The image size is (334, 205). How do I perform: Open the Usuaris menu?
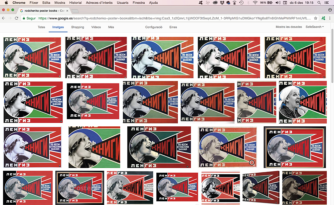(x=123, y=3)
